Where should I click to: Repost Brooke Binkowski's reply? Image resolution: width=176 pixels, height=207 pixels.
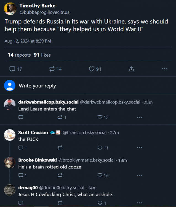pyautogui.click(x=60, y=175)
